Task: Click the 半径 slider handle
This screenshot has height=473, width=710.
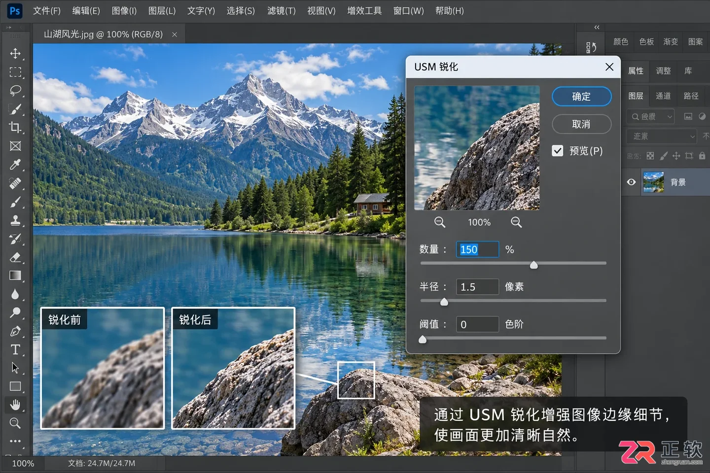Action: pos(444,302)
